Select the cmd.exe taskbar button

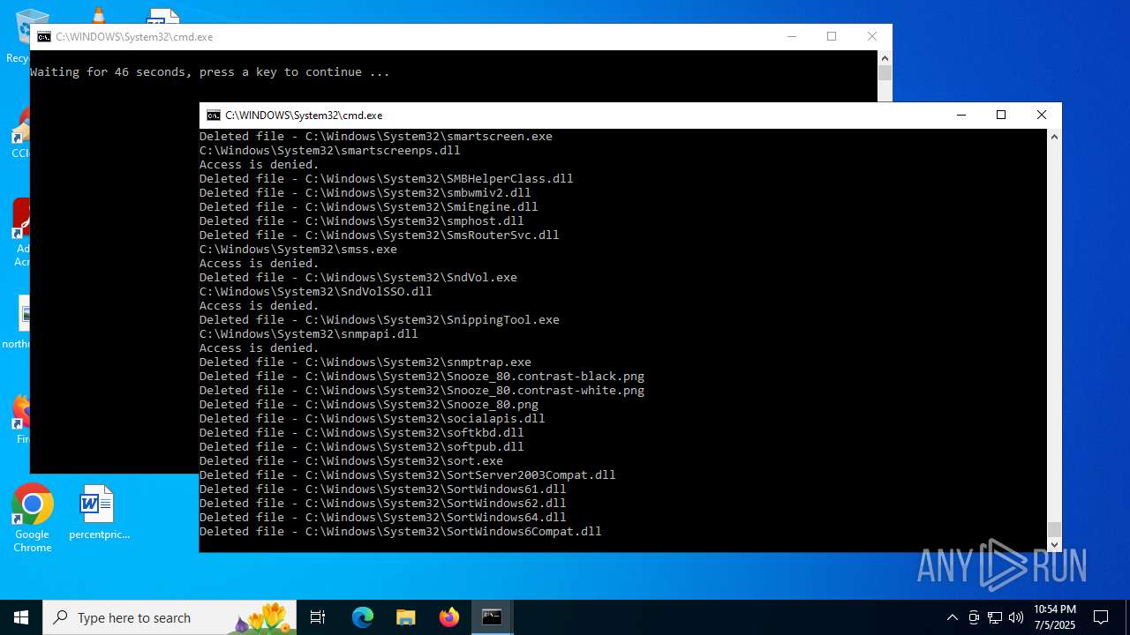492,617
